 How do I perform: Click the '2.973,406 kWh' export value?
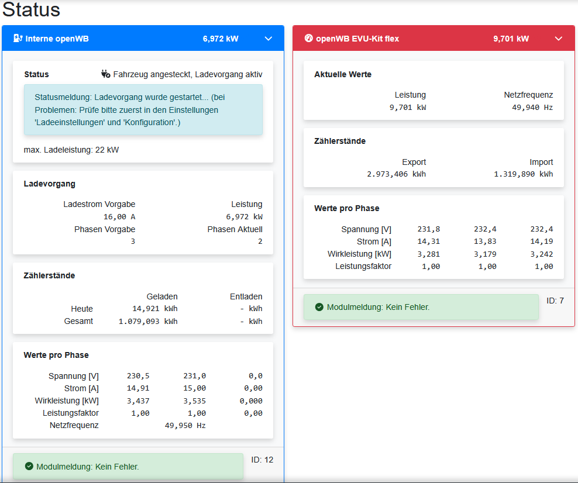(396, 174)
